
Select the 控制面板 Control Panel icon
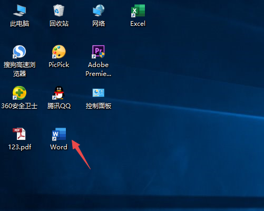pos(99,93)
